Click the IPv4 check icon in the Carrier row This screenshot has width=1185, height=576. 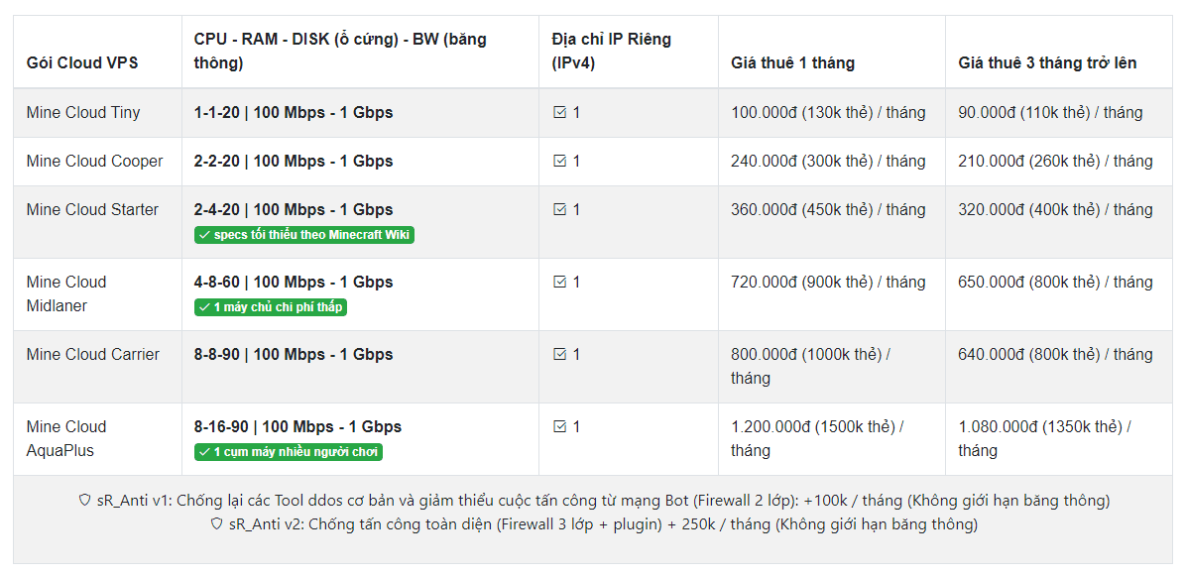click(559, 355)
